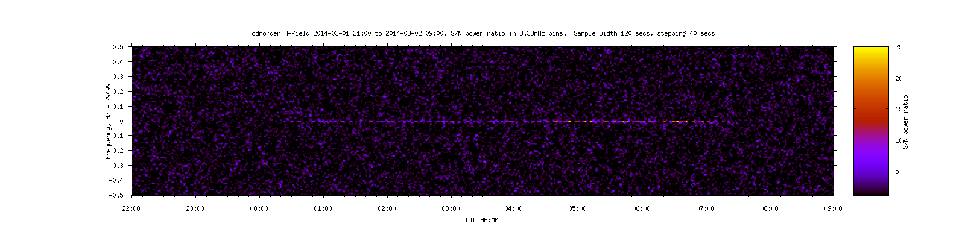Viewport: 965px width, 241px height.
Task: Click the colorbar value label 25
Action: [899, 47]
